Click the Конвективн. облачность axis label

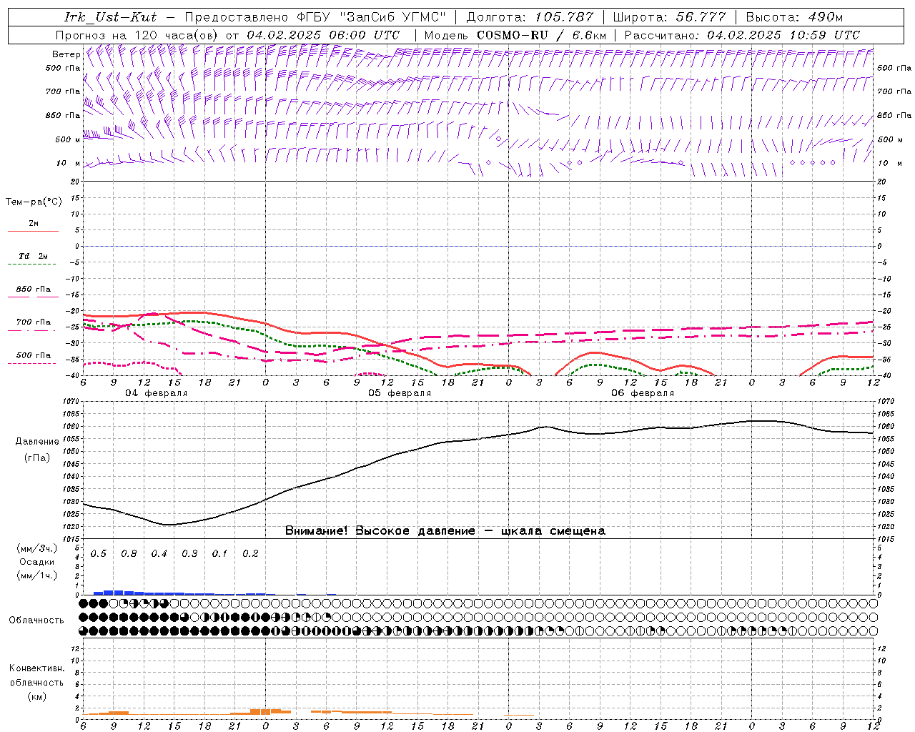click(36, 682)
